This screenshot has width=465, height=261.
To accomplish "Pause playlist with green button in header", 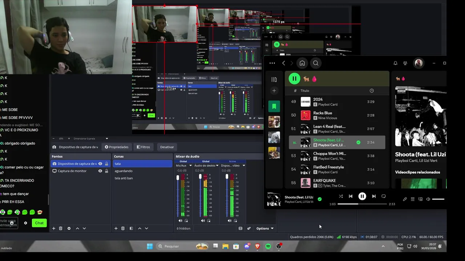I will [294, 79].
